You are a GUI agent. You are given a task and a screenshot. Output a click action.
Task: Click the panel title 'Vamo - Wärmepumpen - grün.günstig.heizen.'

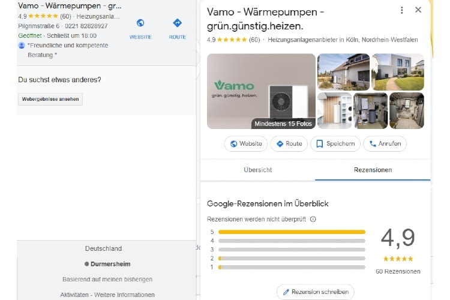(265, 19)
